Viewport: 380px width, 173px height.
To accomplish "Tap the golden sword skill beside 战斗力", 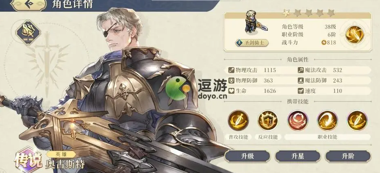I will 354,35.
